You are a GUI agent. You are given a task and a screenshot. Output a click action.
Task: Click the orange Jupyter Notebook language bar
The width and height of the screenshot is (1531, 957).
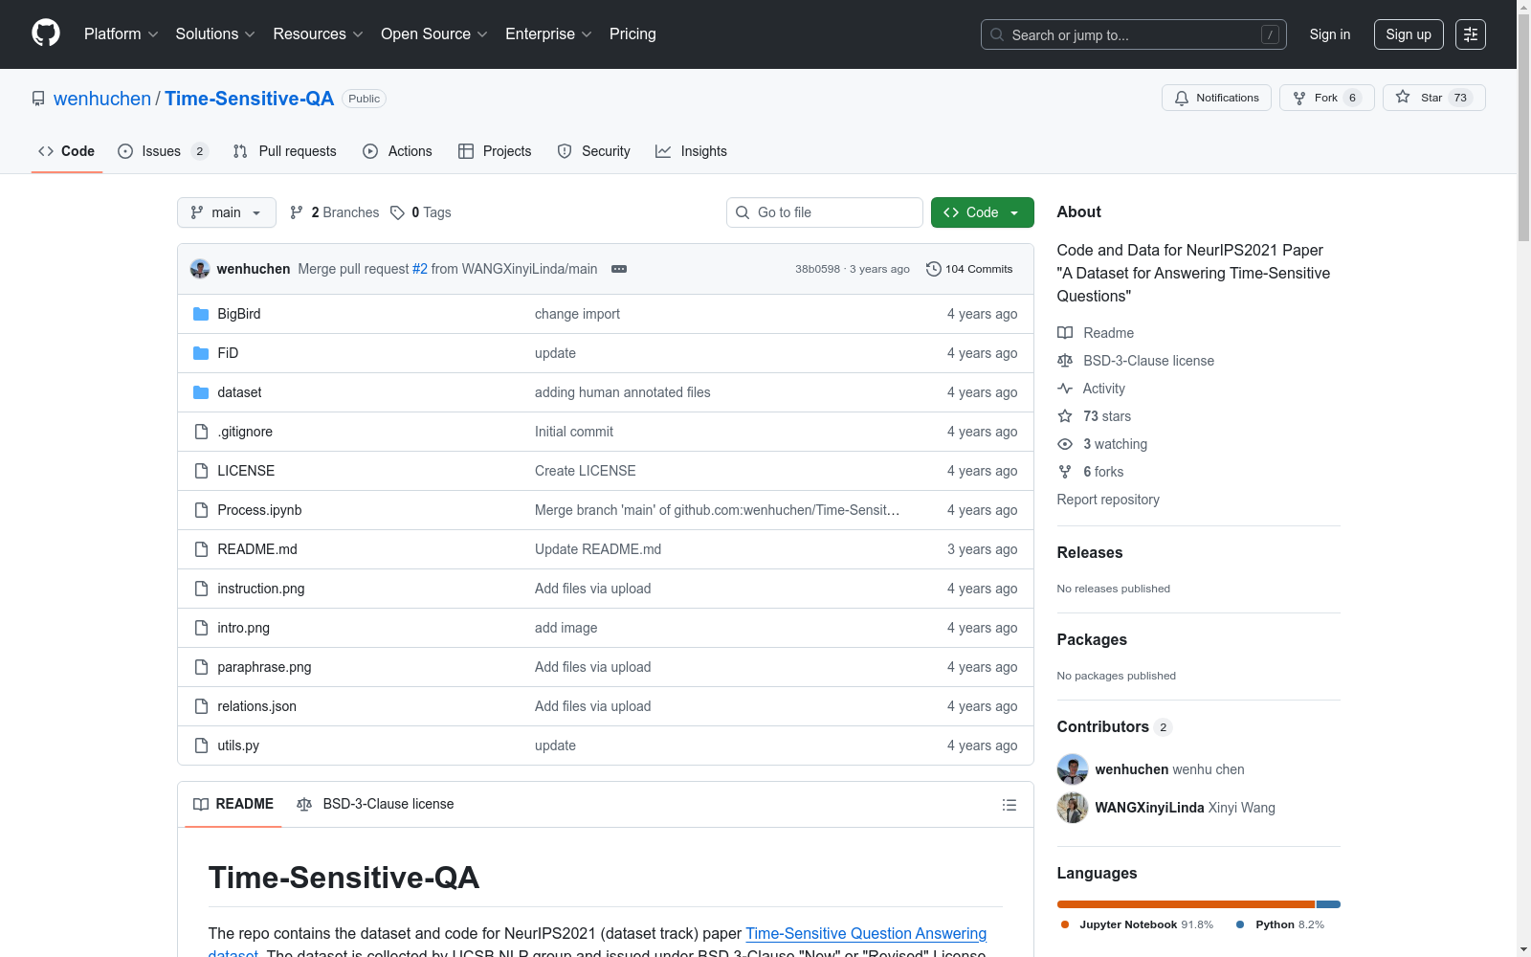1186,904
